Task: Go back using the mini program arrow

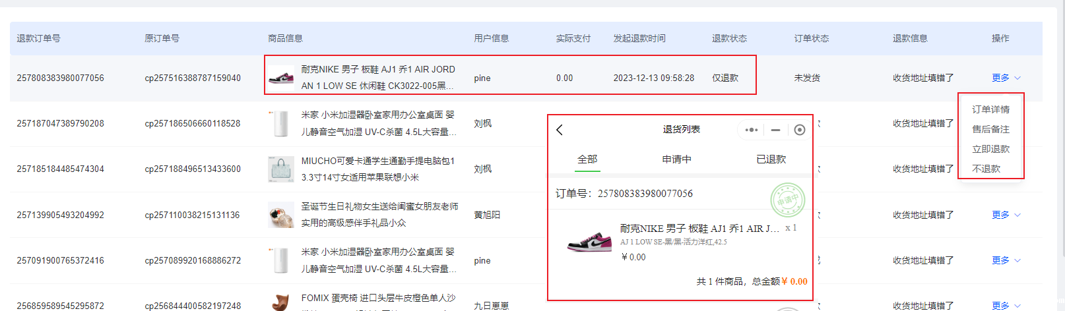Action: 560,130
